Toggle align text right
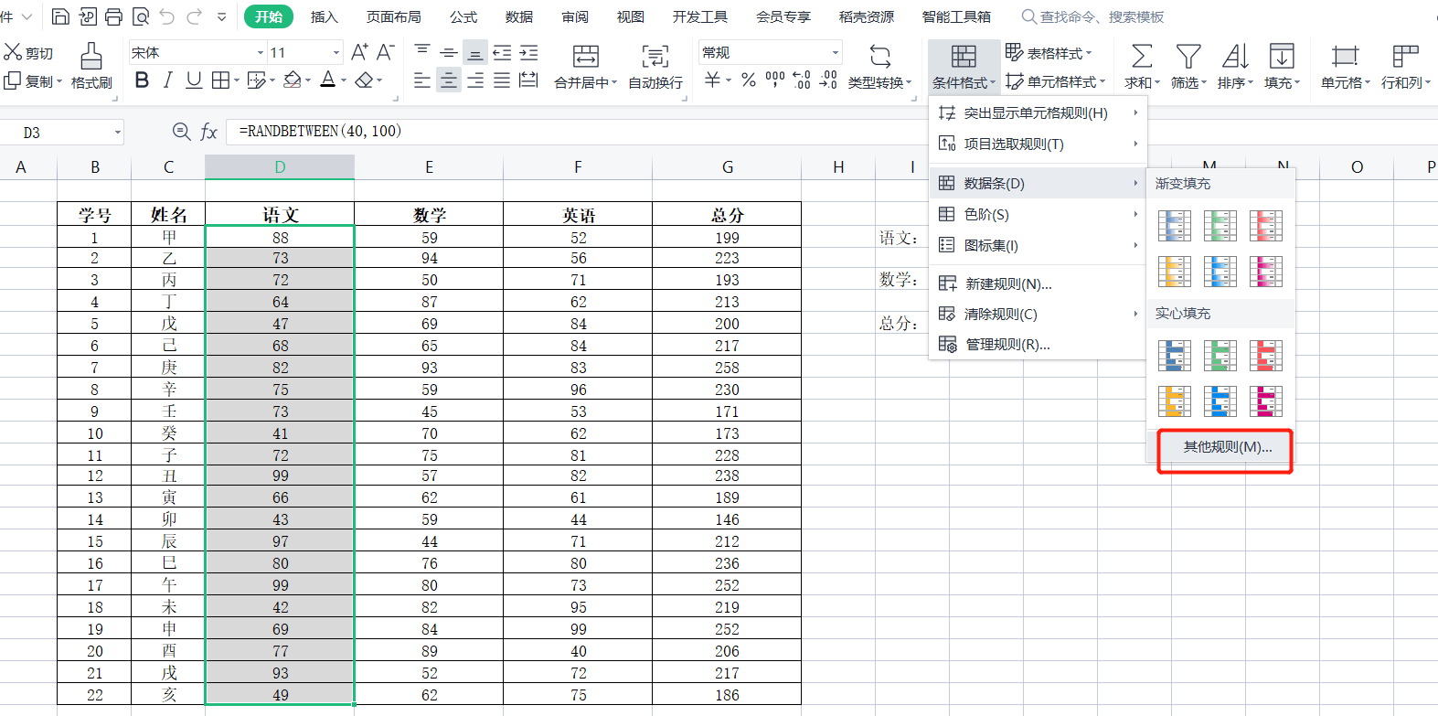 click(475, 80)
